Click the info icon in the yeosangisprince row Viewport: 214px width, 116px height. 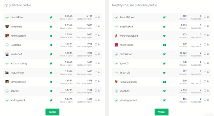tap(205, 100)
